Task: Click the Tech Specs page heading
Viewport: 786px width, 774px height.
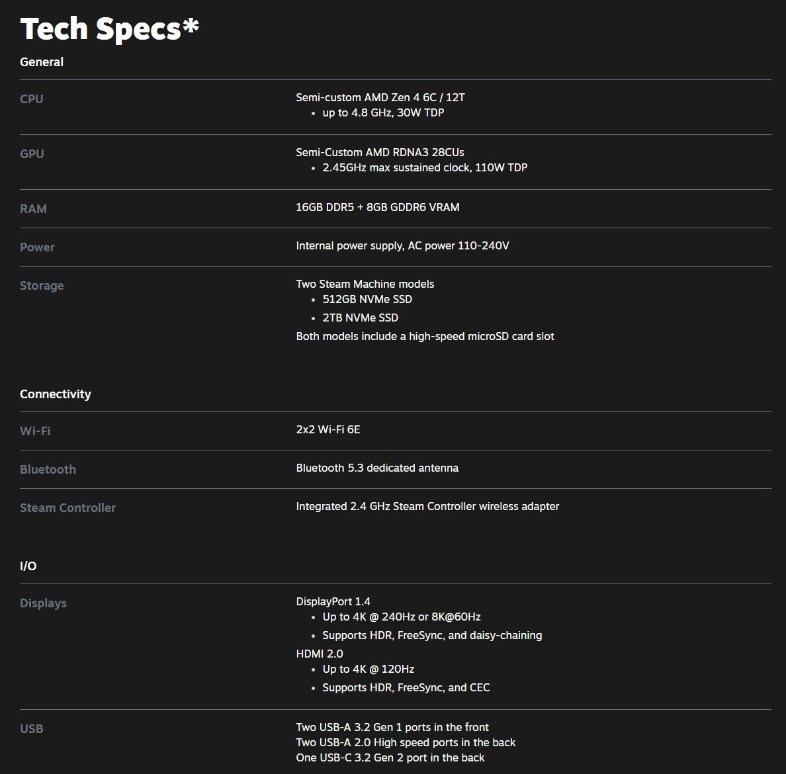Action: [109, 29]
